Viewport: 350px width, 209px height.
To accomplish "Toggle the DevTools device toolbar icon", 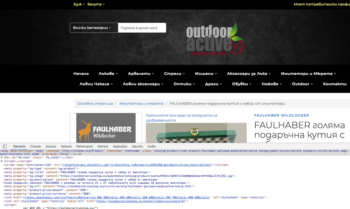I will coord(5,146).
